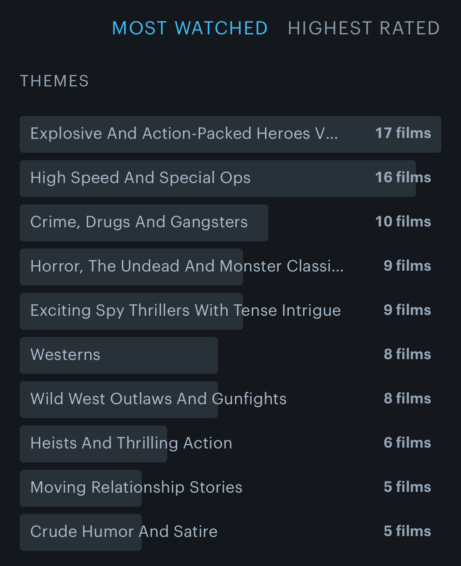This screenshot has width=461, height=566.
Task: Select Wild West Outlaws And Gunfights theme
Action: tap(159, 399)
